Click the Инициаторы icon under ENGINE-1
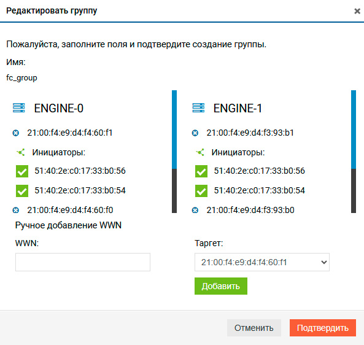 coord(200,152)
